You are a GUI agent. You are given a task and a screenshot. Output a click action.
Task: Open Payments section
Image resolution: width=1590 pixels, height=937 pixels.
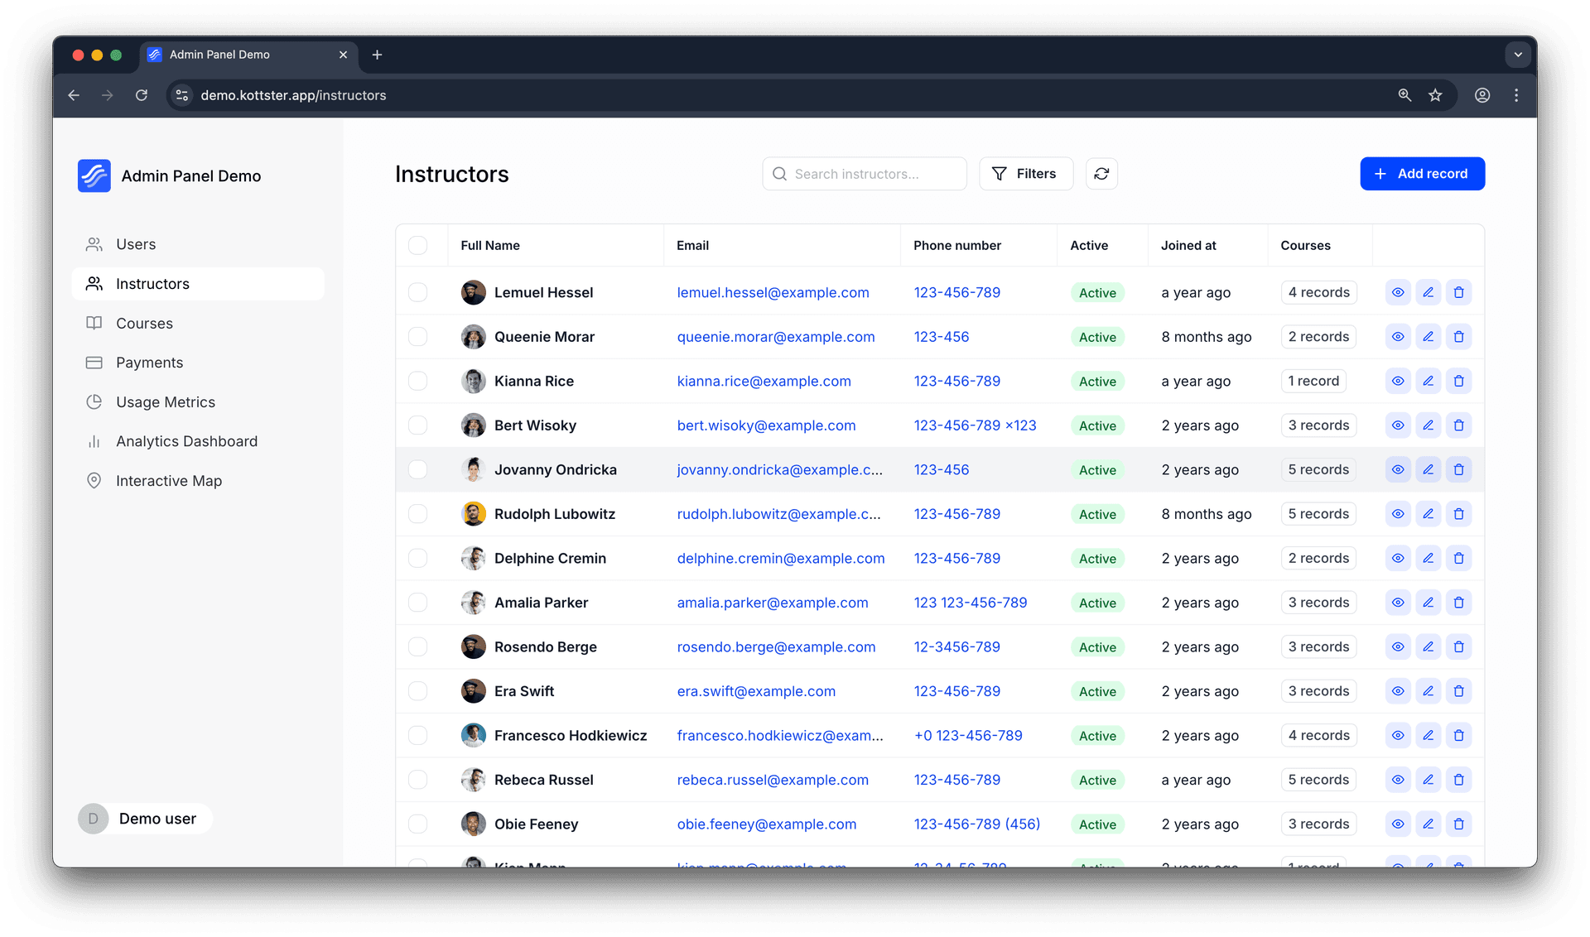point(198,363)
